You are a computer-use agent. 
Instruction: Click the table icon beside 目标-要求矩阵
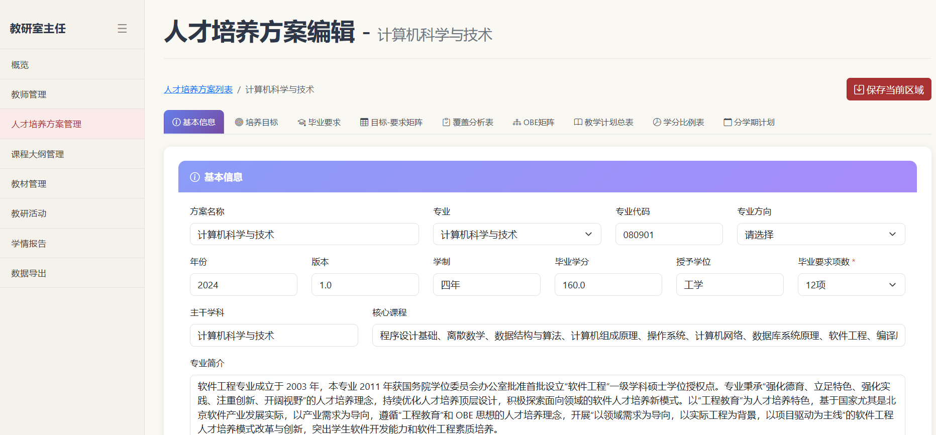click(x=364, y=122)
